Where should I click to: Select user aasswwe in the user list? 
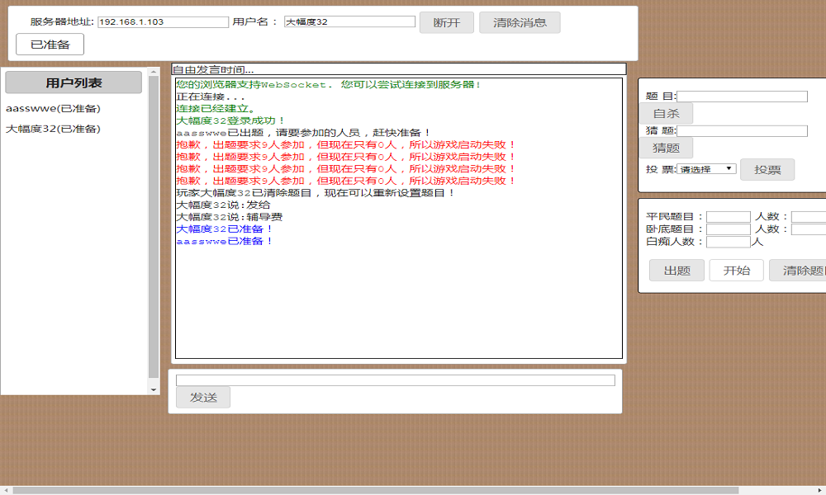(53, 108)
